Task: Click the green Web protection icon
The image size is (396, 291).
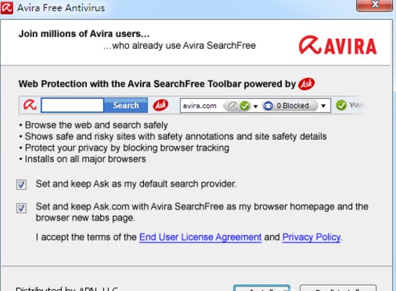Action: pos(341,106)
